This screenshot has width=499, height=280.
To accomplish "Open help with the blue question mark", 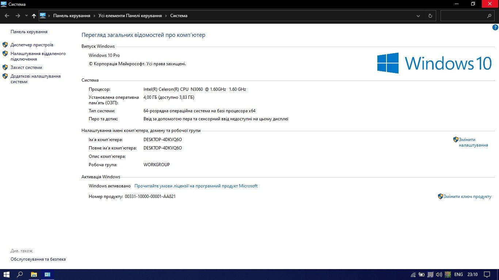I will coord(495,27).
